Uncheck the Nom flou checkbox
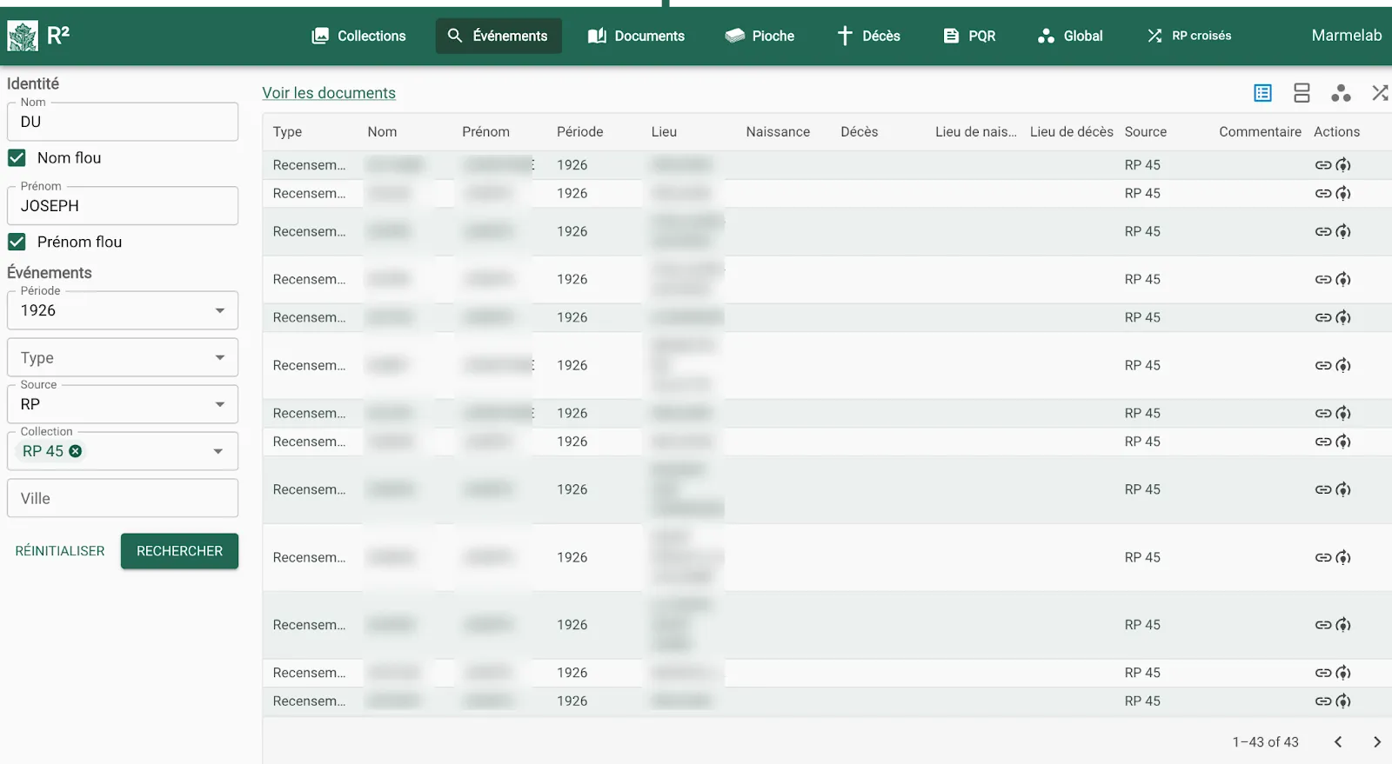Viewport: 1392px width, 764px height. (x=17, y=158)
